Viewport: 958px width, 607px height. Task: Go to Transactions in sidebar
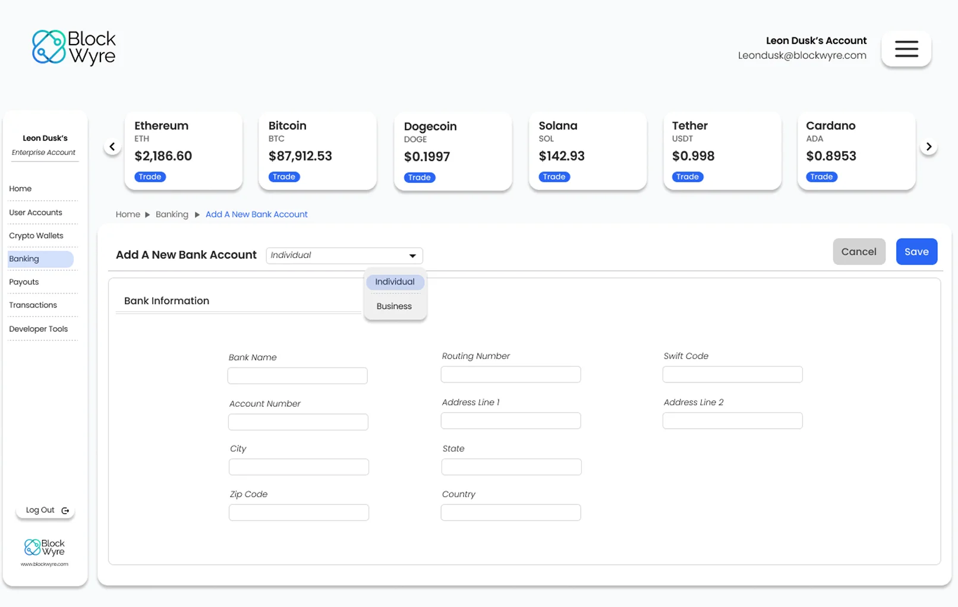tap(33, 305)
